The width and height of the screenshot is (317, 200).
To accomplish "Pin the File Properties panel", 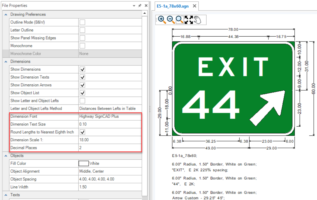I will coord(140,5).
